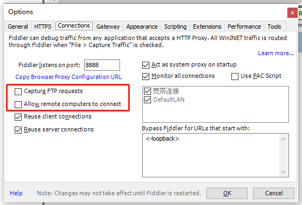This screenshot has height=205, width=302.
Task: Uncheck Reuse client connections
Action: pyautogui.click(x=18, y=117)
